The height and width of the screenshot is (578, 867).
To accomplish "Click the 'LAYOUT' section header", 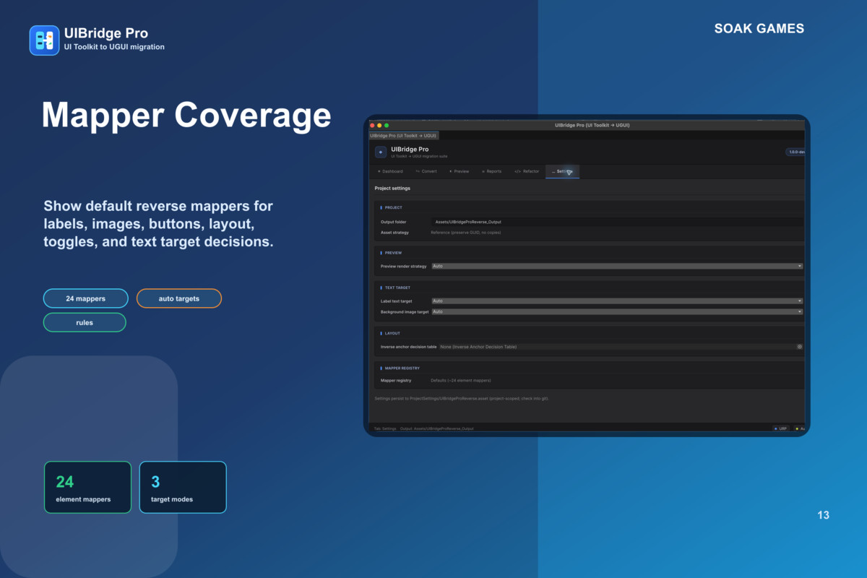I will click(392, 334).
